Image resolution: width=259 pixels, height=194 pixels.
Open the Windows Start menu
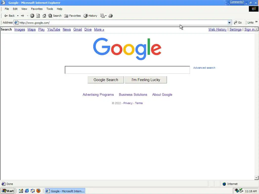[x=8, y=191]
